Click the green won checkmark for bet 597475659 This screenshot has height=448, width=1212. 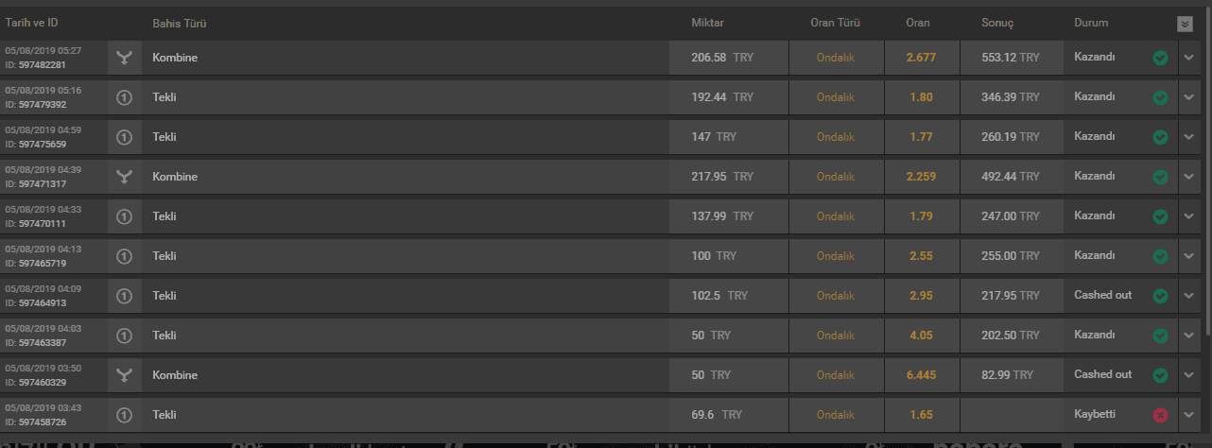1160,137
